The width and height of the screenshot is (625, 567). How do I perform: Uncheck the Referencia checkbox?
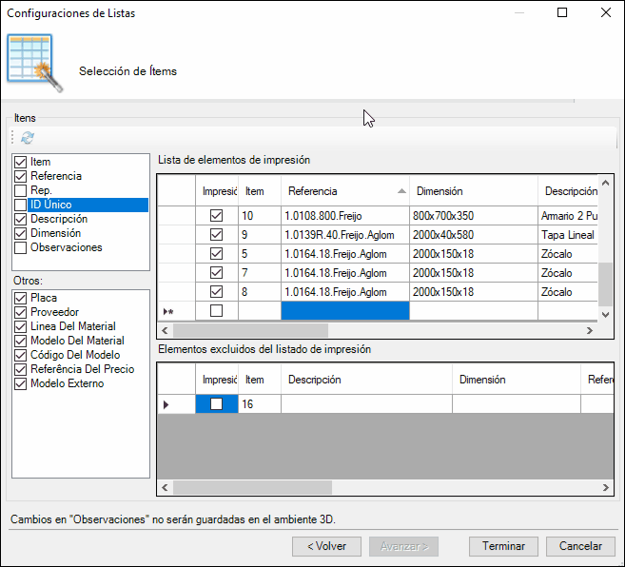[20, 176]
